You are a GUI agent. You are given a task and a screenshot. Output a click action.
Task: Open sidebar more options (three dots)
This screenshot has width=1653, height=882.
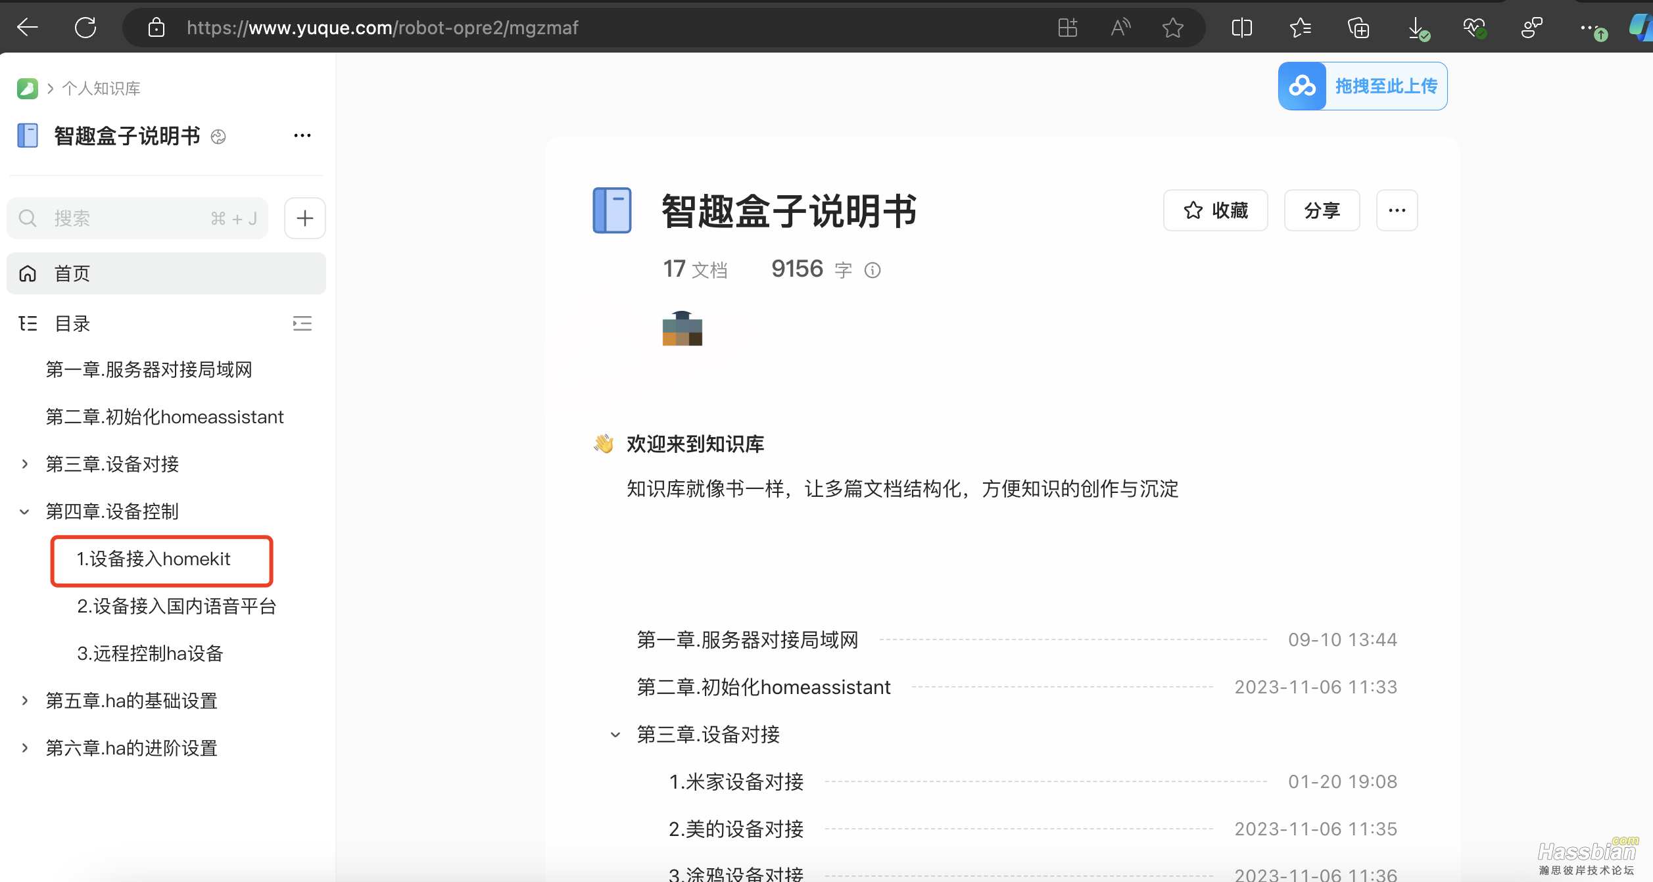pyautogui.click(x=302, y=135)
